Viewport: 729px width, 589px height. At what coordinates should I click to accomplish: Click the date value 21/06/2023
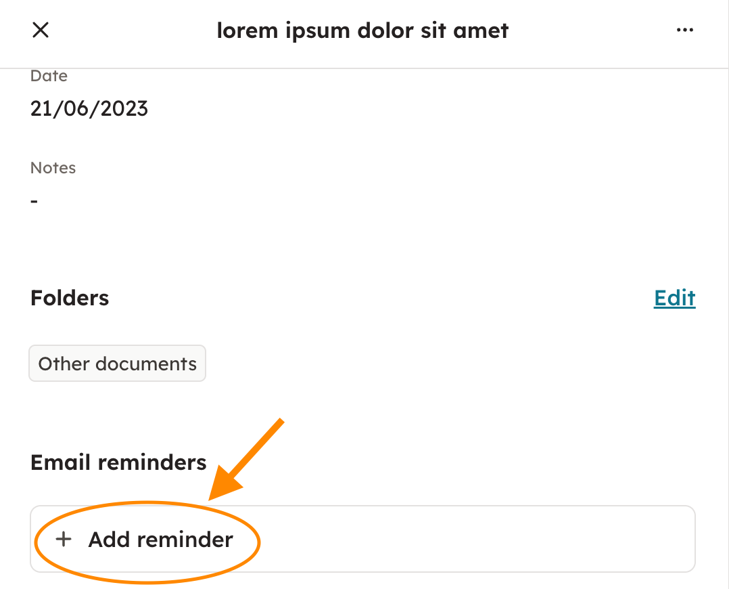tap(89, 109)
